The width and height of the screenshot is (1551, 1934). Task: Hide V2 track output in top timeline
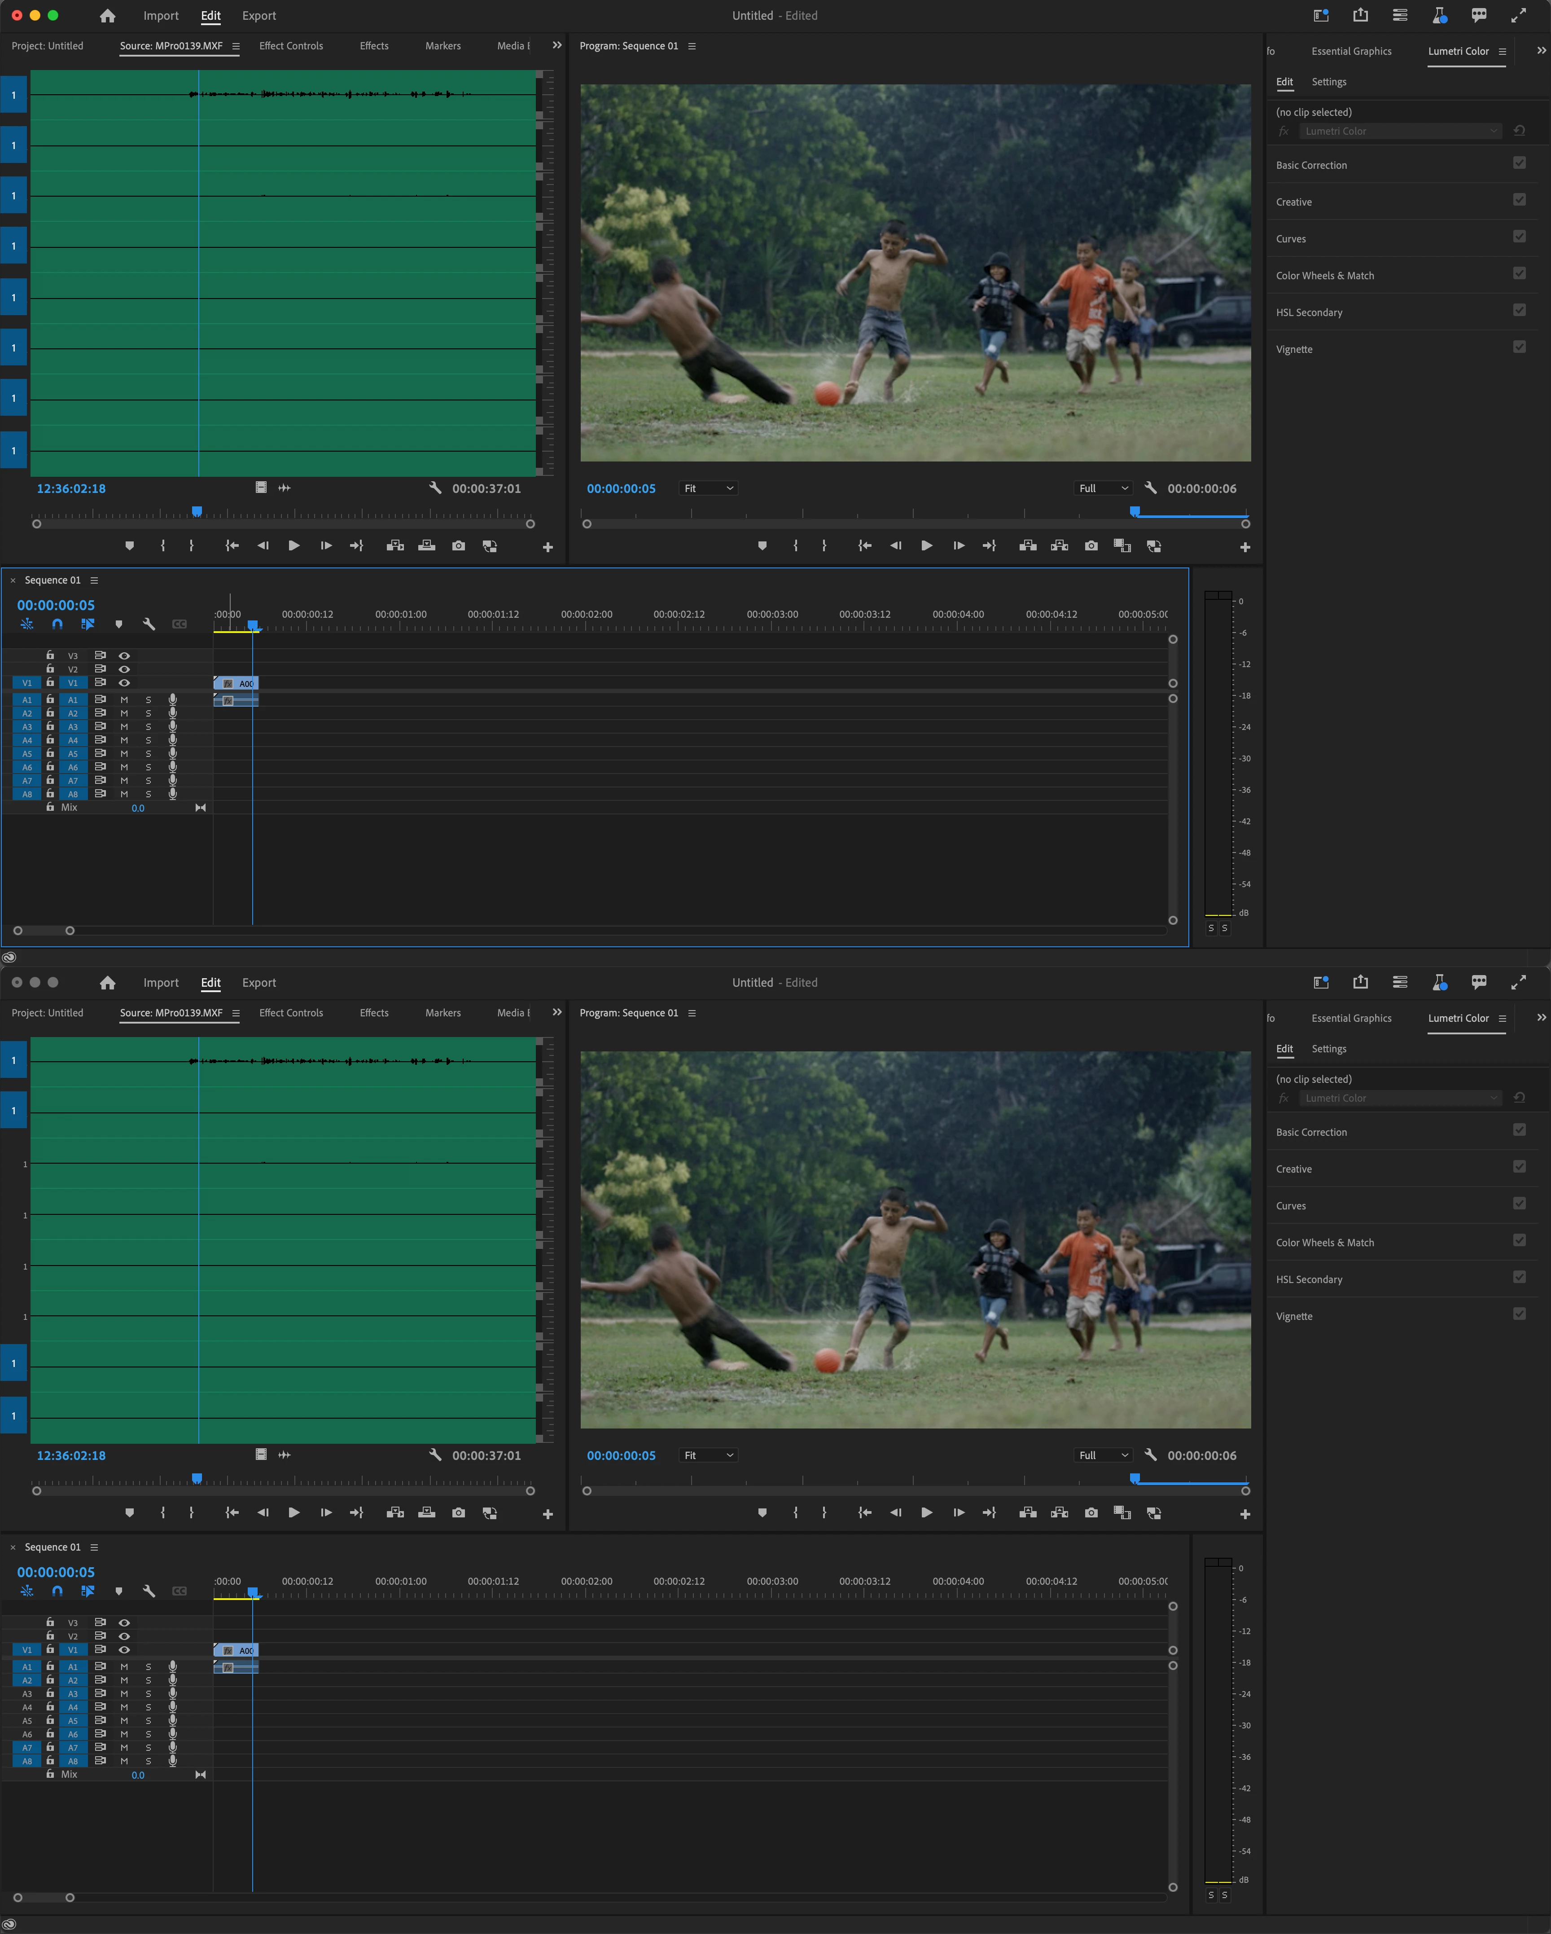click(x=125, y=669)
